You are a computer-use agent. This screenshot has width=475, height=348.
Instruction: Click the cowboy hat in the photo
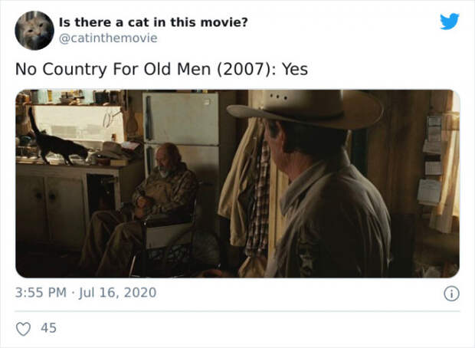click(304, 109)
